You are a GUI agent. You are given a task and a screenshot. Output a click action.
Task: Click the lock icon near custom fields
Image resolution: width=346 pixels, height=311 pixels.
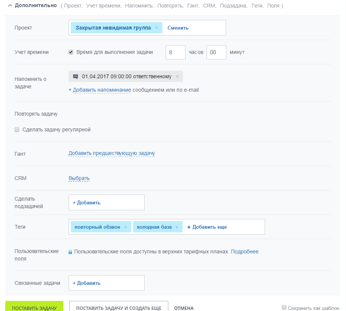[x=70, y=252]
